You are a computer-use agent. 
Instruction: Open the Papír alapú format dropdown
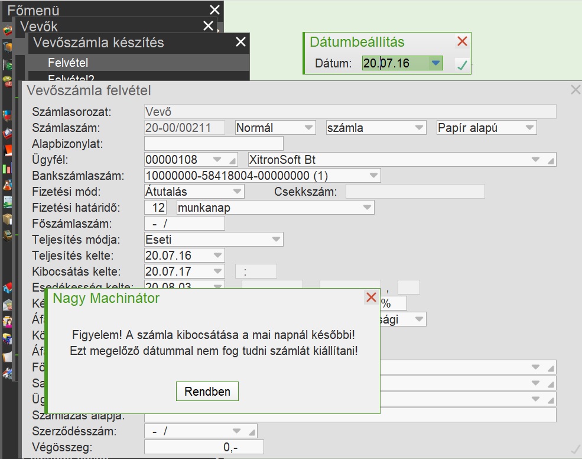[x=529, y=128]
